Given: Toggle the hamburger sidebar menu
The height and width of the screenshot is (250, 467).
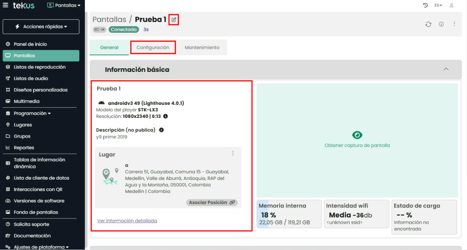Looking at the screenshot, I should (x=5, y=5).
